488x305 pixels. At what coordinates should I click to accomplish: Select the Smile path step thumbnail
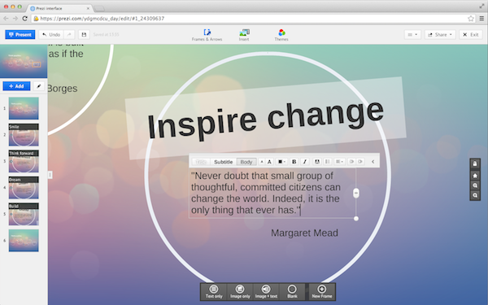click(x=24, y=135)
